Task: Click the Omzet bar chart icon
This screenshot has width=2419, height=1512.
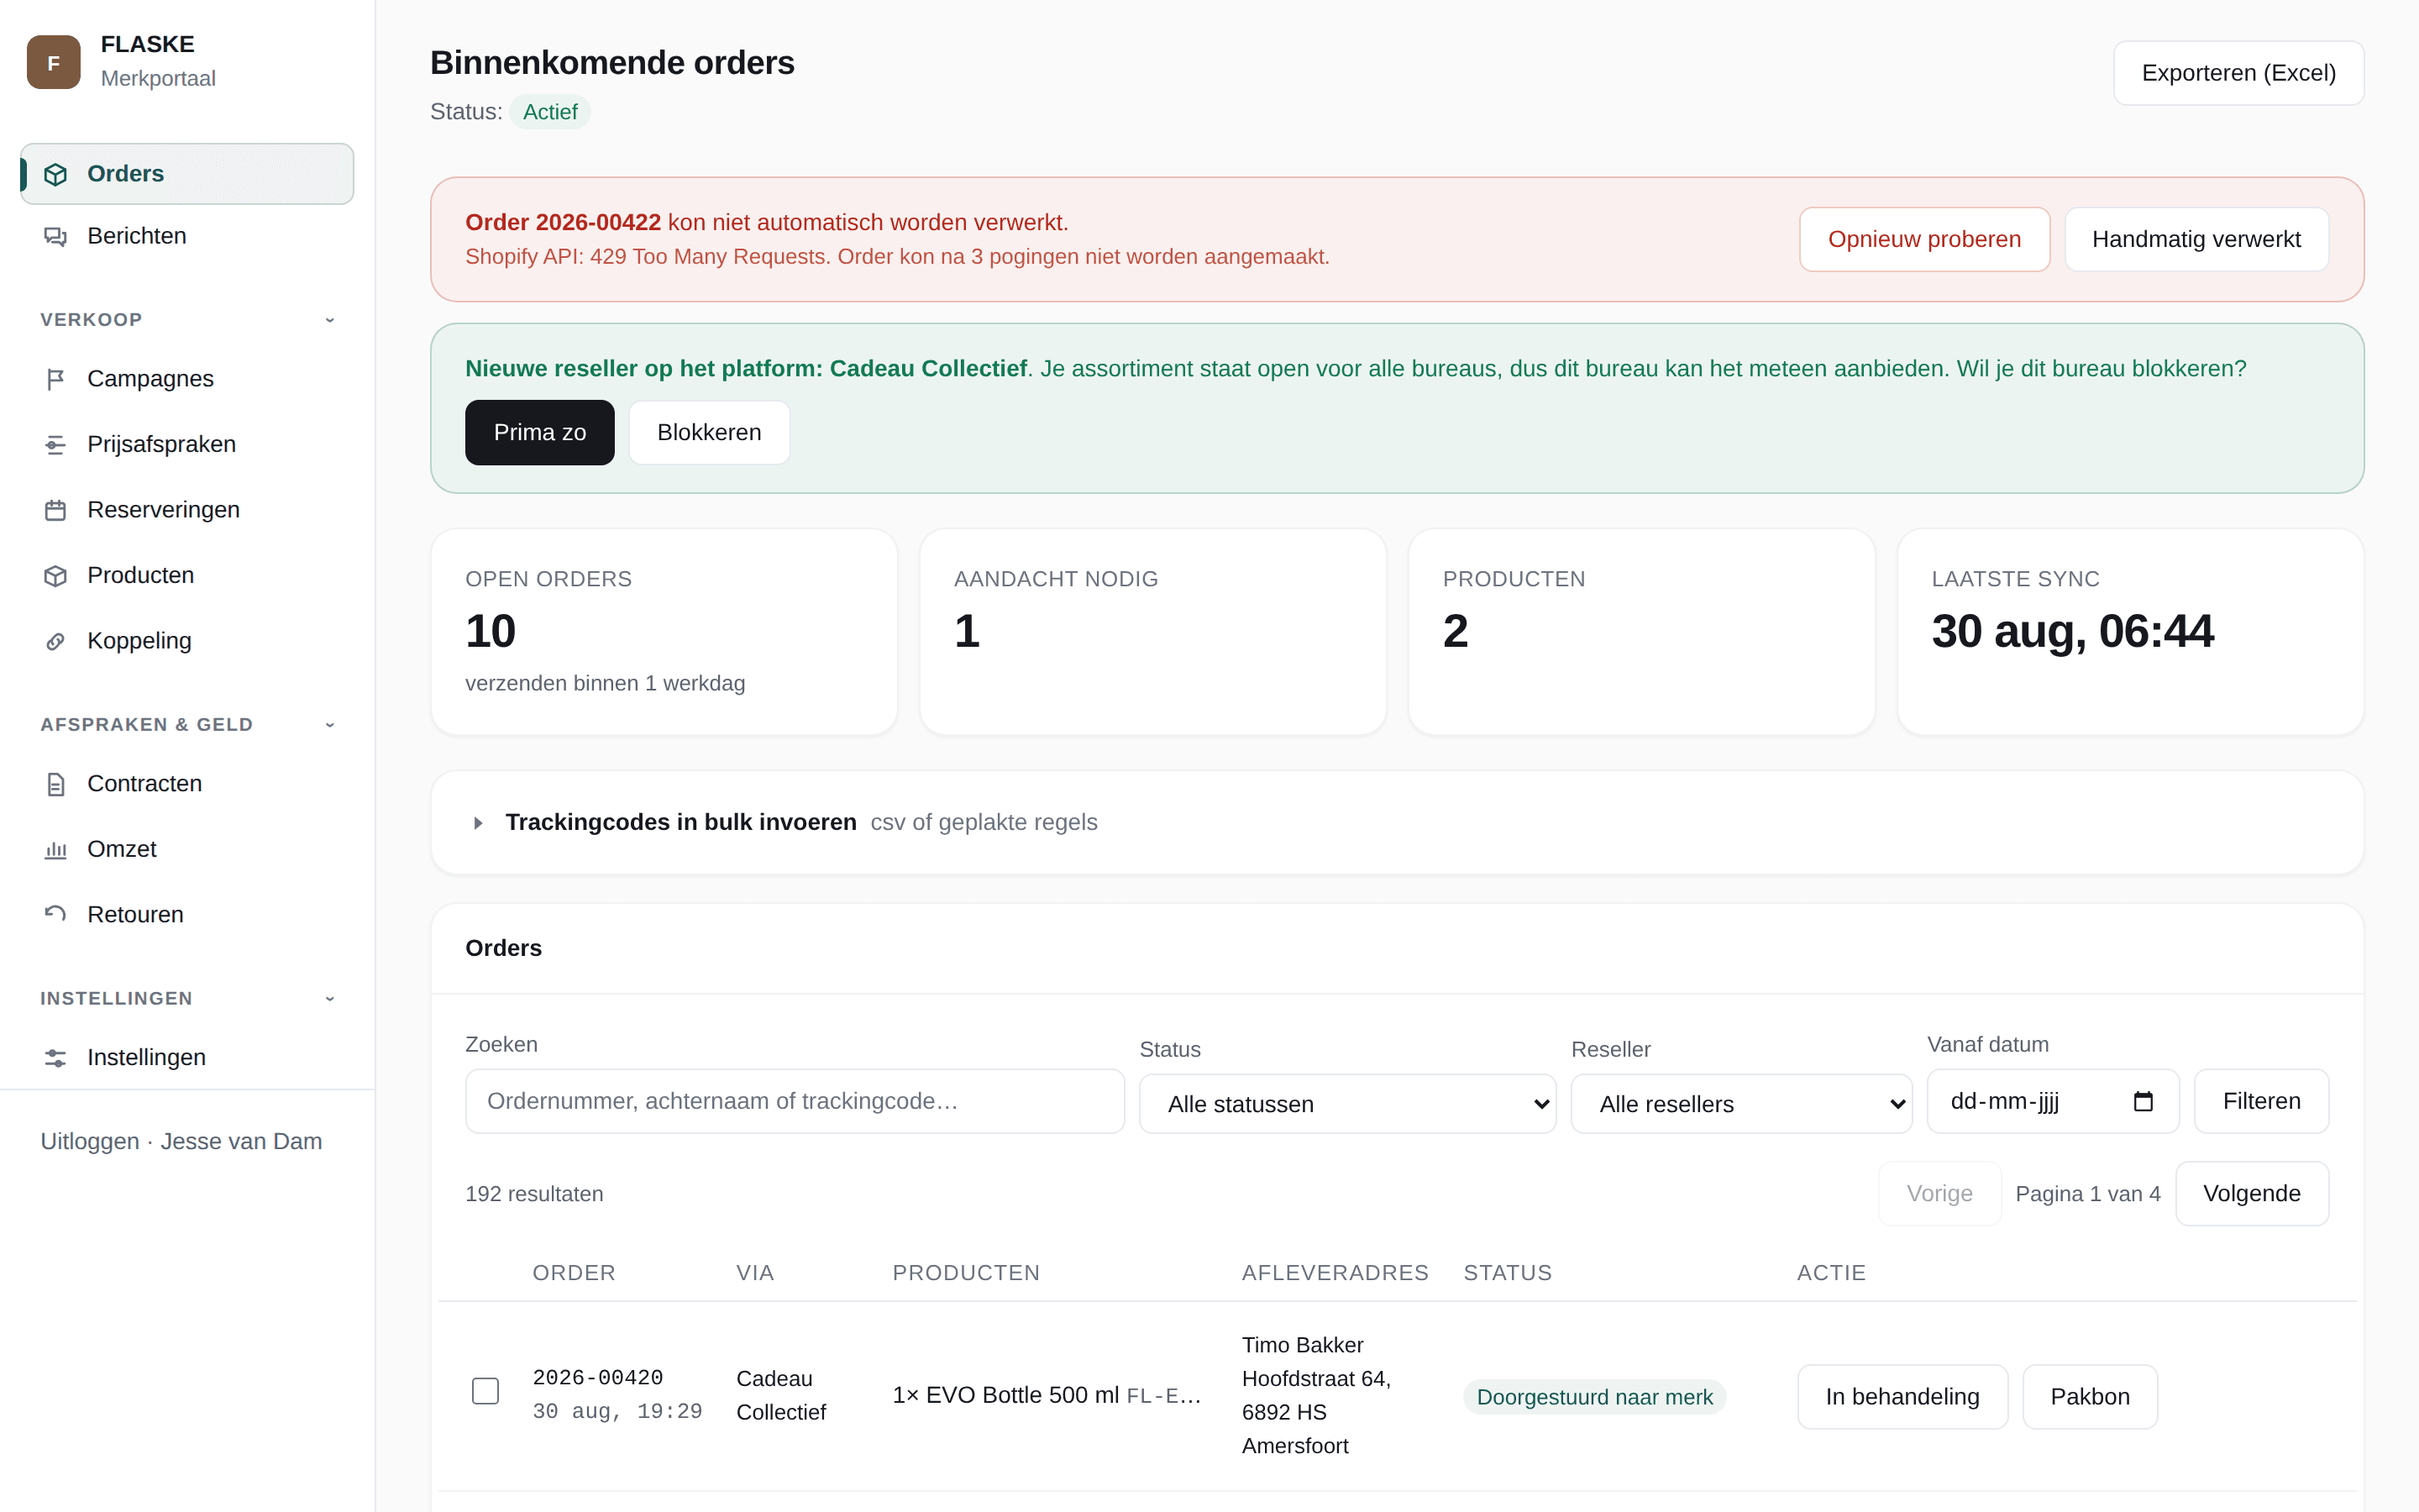Action: [x=56, y=849]
